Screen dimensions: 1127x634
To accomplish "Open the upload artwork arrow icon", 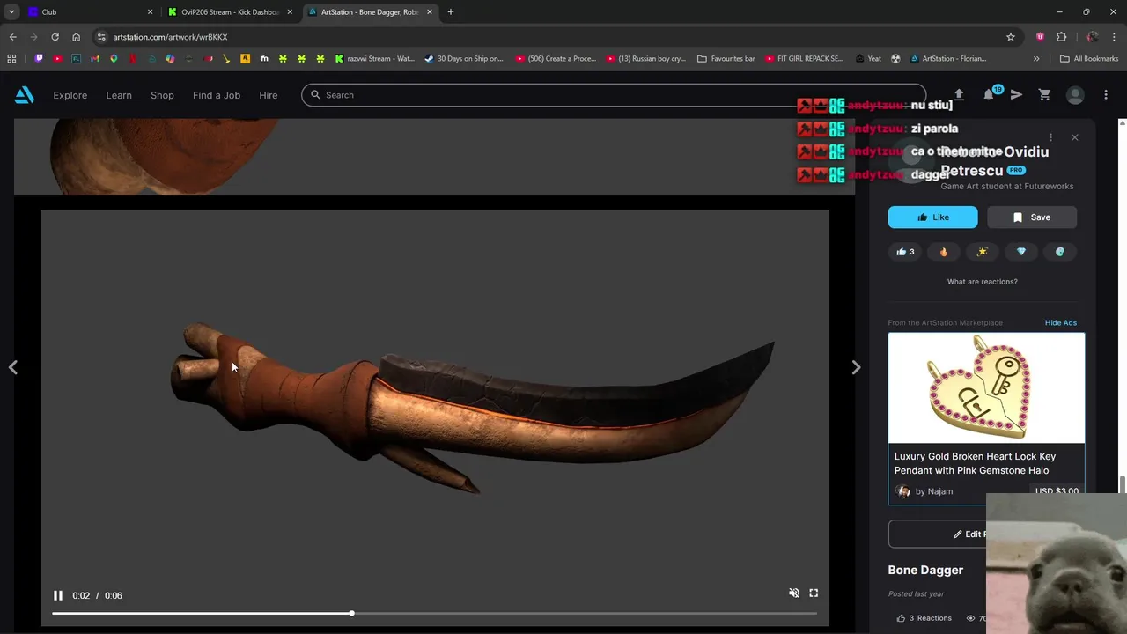I will (x=959, y=94).
